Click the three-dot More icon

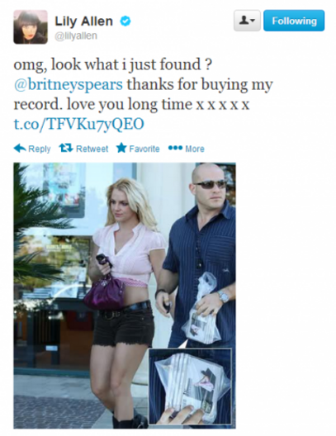point(175,148)
